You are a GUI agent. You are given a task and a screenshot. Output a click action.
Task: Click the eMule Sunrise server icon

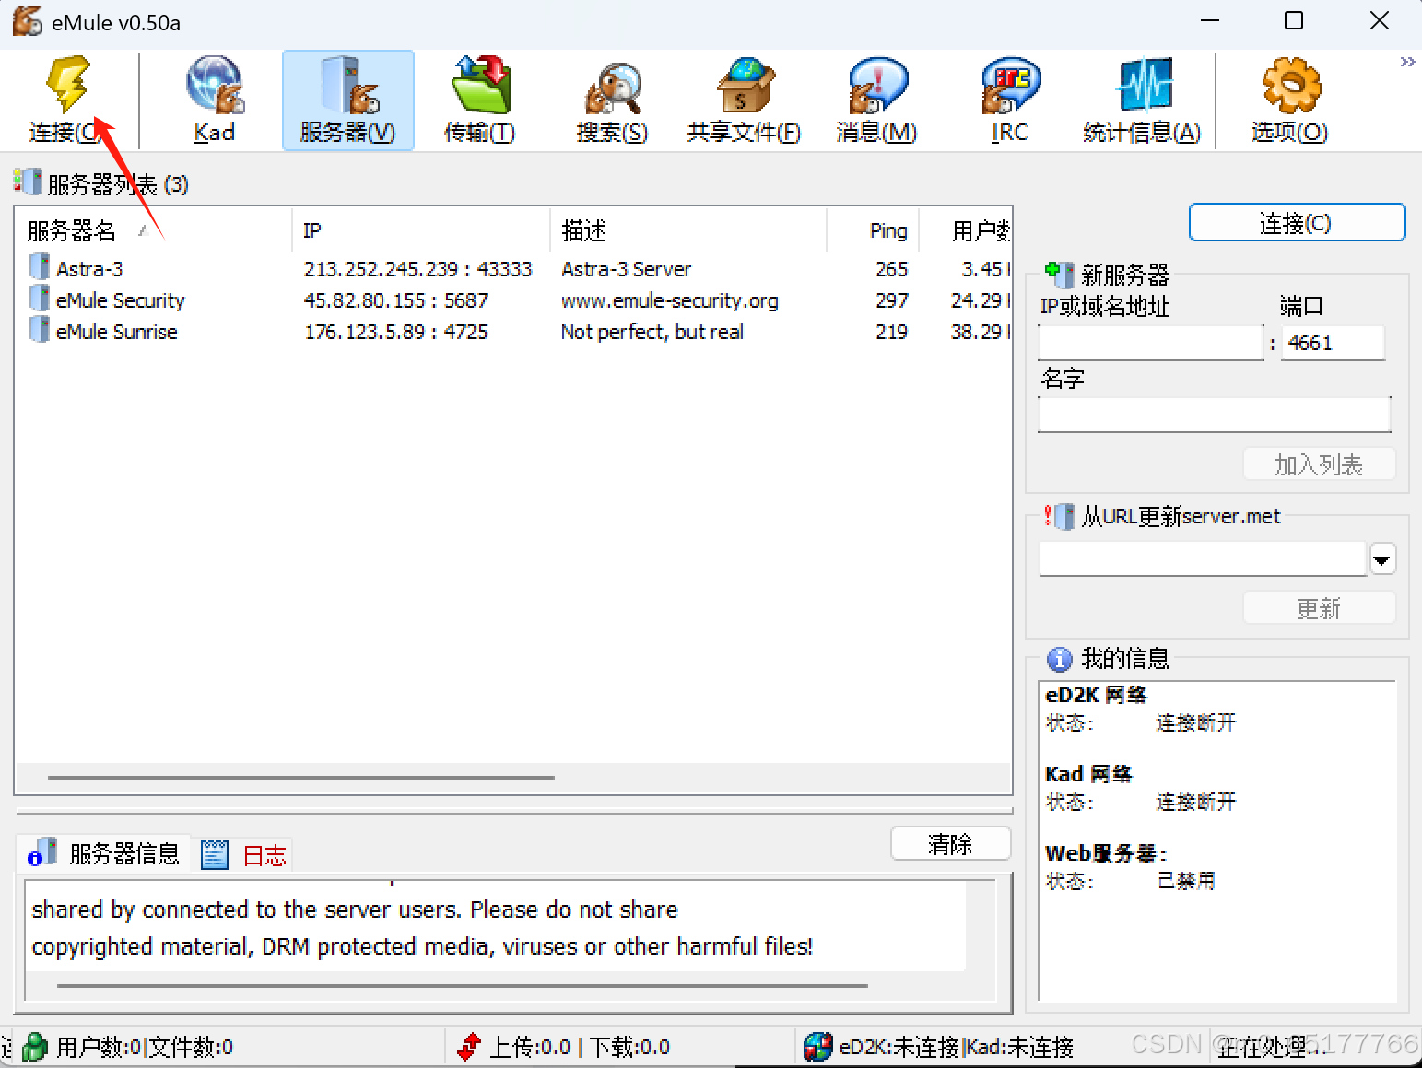[39, 330]
